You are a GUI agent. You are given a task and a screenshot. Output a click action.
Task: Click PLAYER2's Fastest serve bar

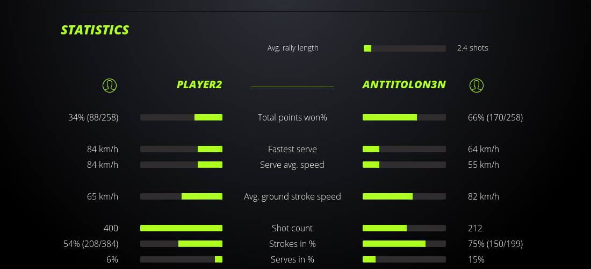[x=181, y=149]
